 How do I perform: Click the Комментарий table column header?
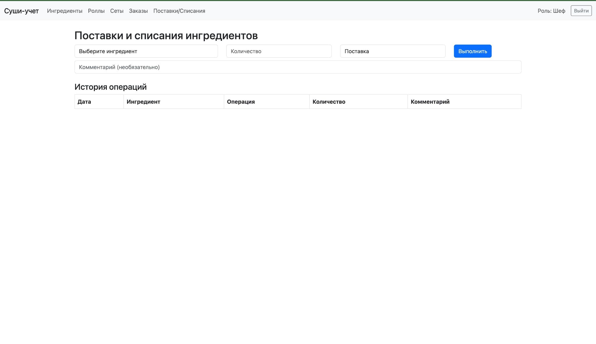tap(430, 102)
